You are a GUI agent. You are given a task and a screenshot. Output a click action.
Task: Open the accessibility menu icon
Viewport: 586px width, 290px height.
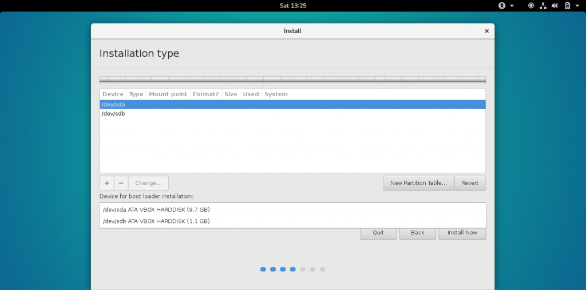(x=501, y=6)
